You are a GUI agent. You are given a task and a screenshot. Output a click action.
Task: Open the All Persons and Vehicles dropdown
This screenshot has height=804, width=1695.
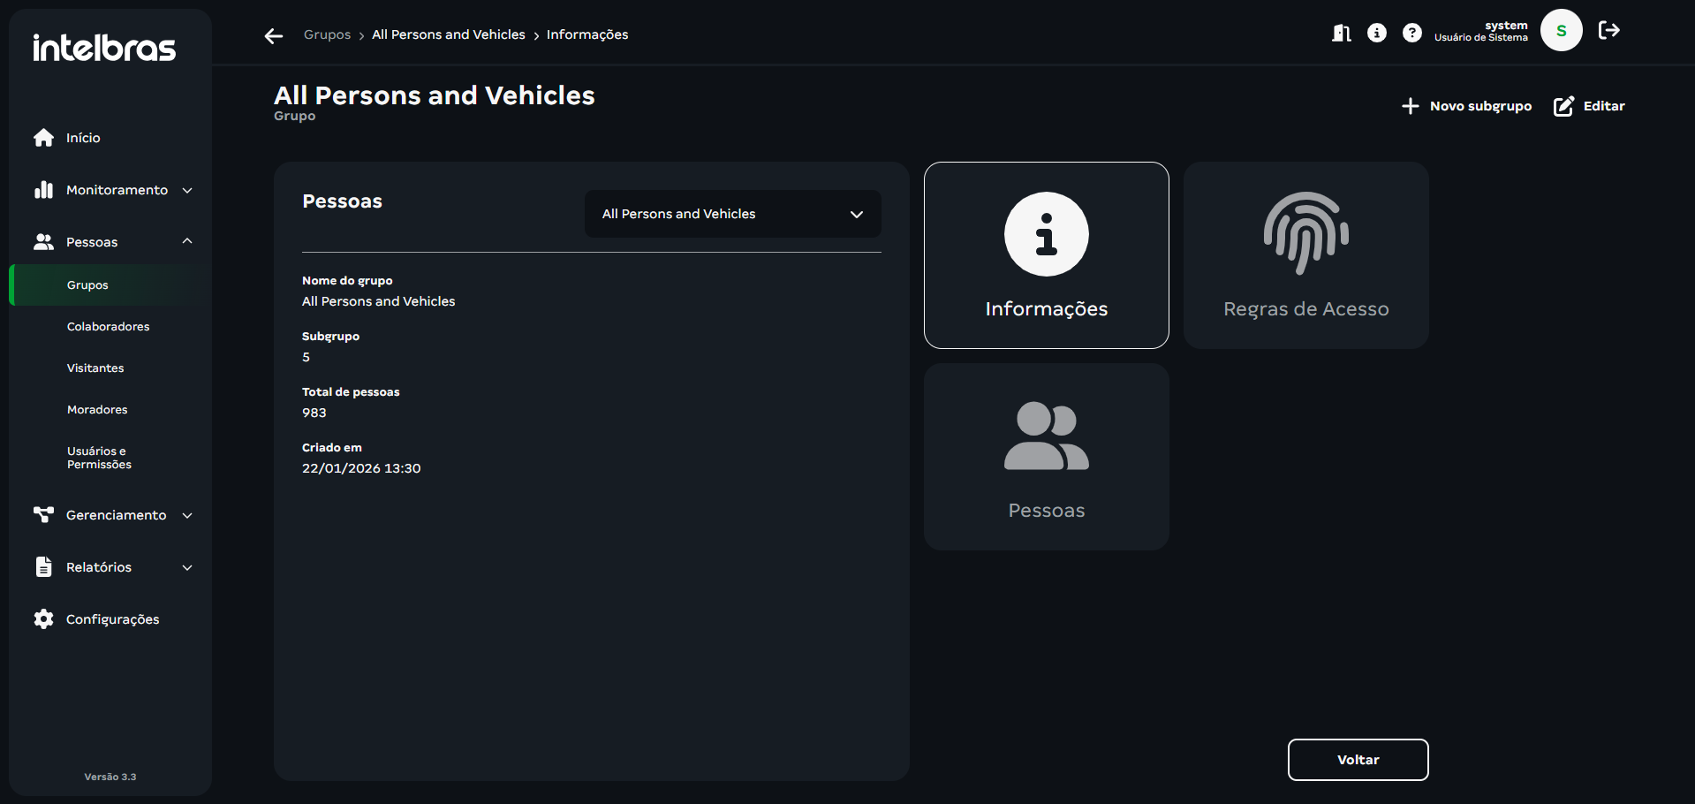click(732, 214)
